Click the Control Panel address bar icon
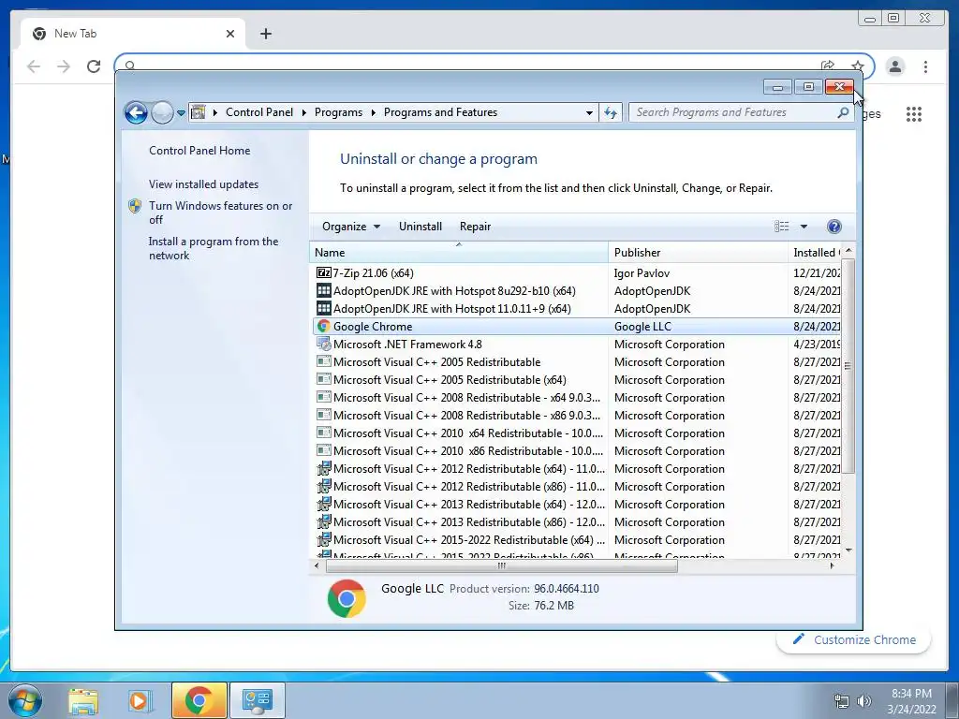The width and height of the screenshot is (959, 719). click(x=199, y=112)
